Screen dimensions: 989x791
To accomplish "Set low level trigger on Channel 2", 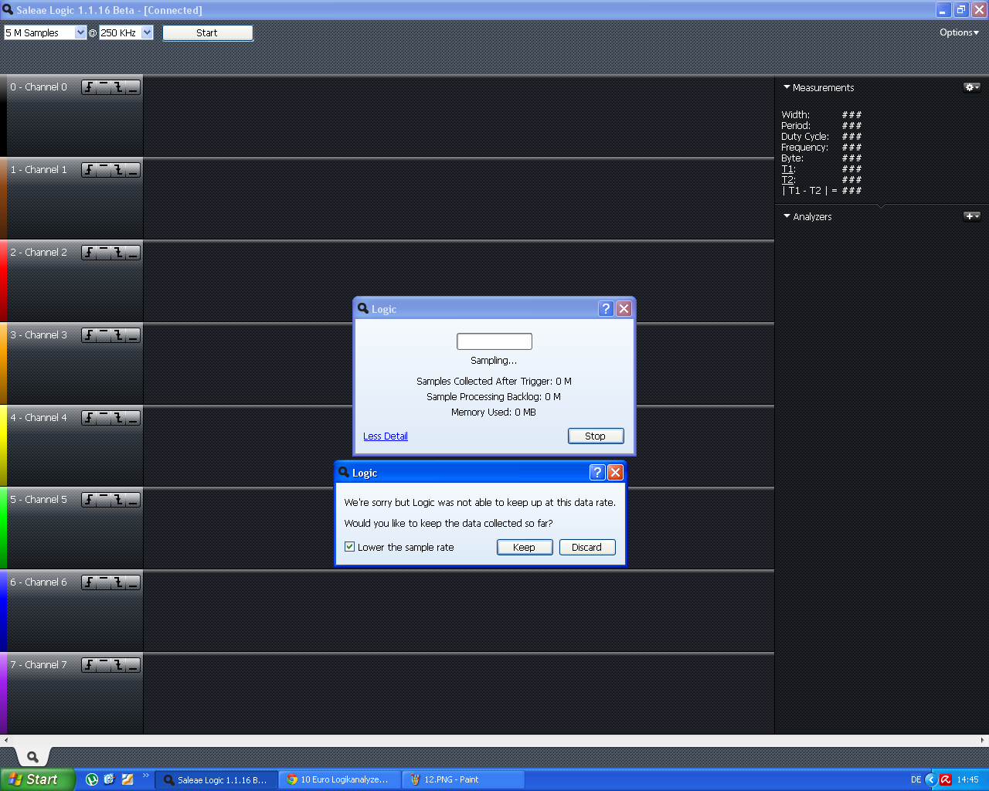I will point(133,253).
